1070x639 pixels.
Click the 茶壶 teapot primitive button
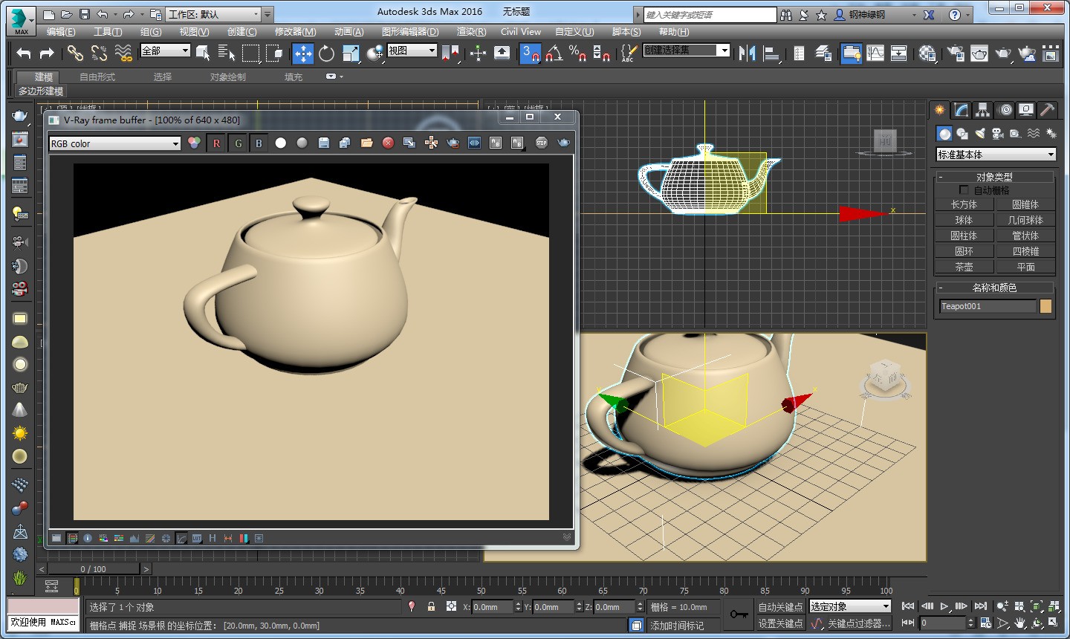tap(964, 267)
